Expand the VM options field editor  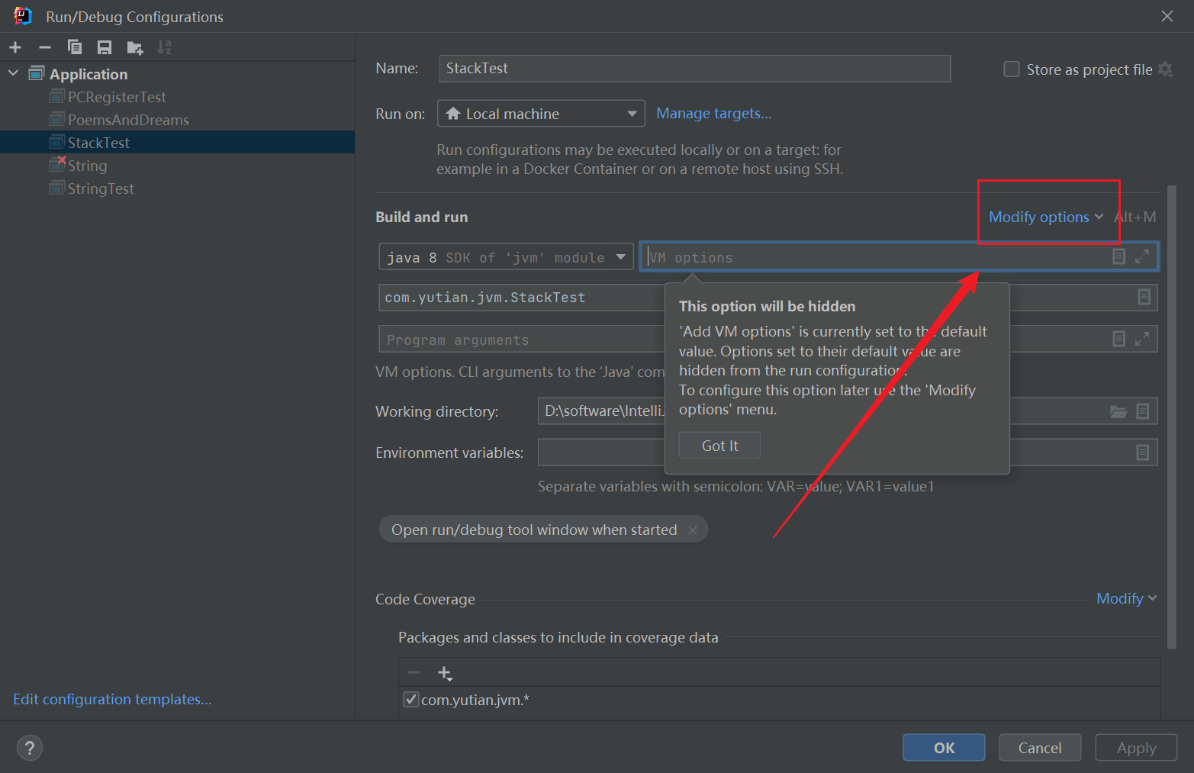click(x=1141, y=257)
